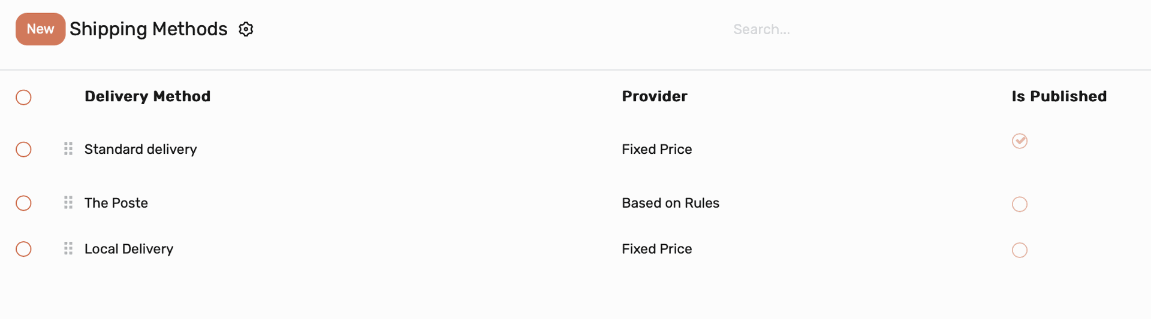Sort by the Is Published column header
Image resolution: width=1151 pixels, height=319 pixels.
(x=1059, y=96)
